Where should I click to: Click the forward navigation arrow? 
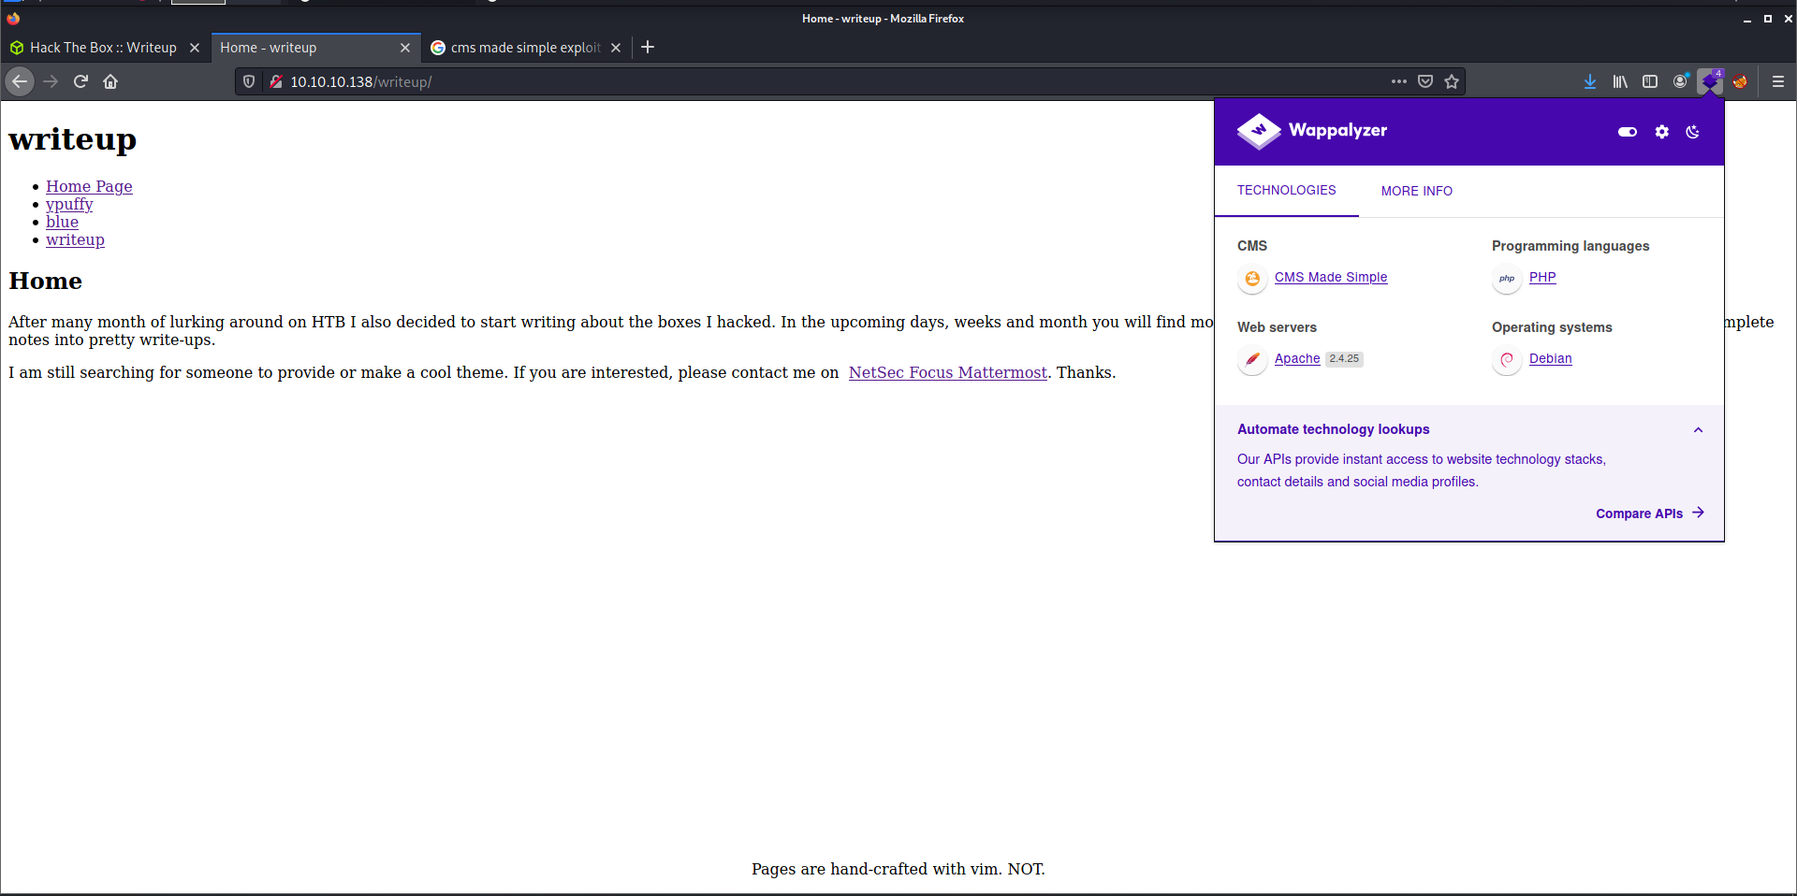tap(51, 81)
